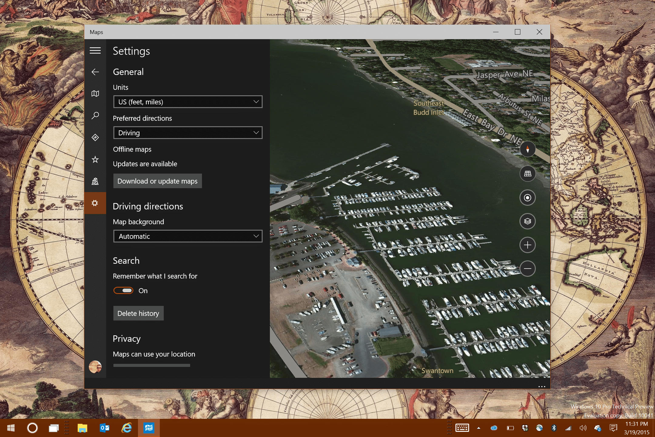The height and width of the screenshot is (437, 655).
Task: Open the map layers control
Action: [528, 221]
